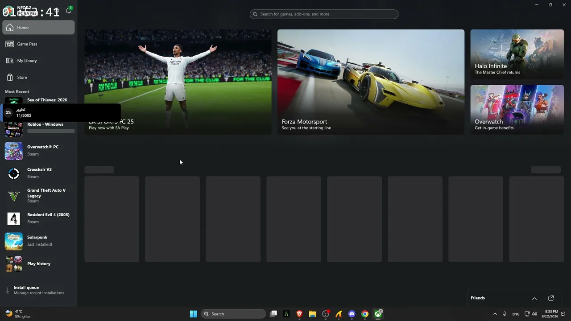Select Sea of Thieves: 2026 in Most Recent
The height and width of the screenshot is (321, 571).
[x=47, y=100]
